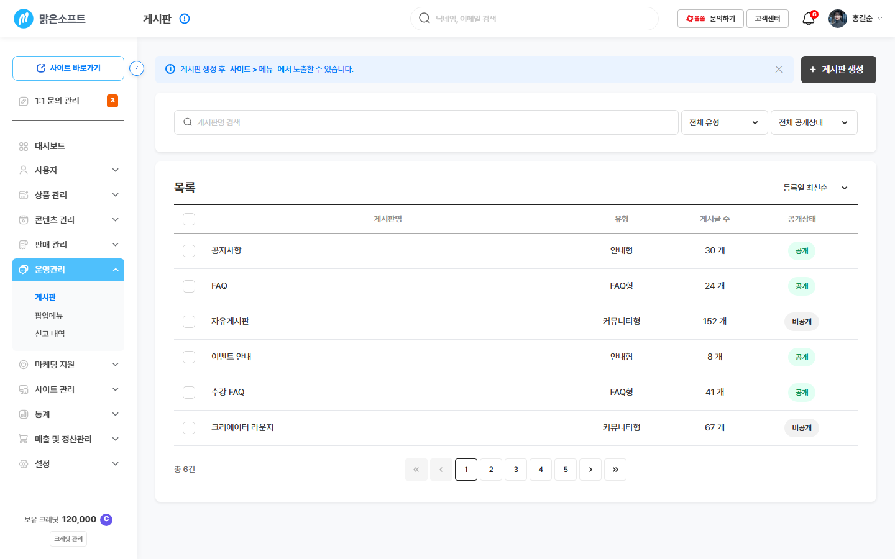Viewport: 895px width, 559px height.
Task: Click the 152 개 post count cell
Action: [x=715, y=321]
